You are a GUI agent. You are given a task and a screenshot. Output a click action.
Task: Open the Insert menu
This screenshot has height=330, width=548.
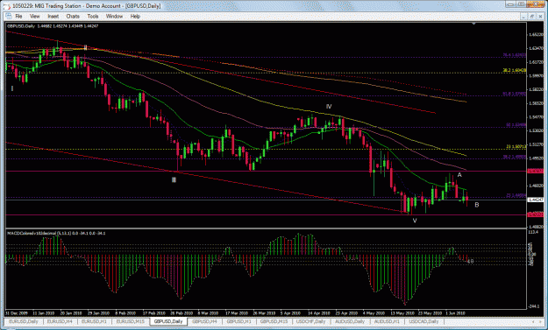(53, 17)
